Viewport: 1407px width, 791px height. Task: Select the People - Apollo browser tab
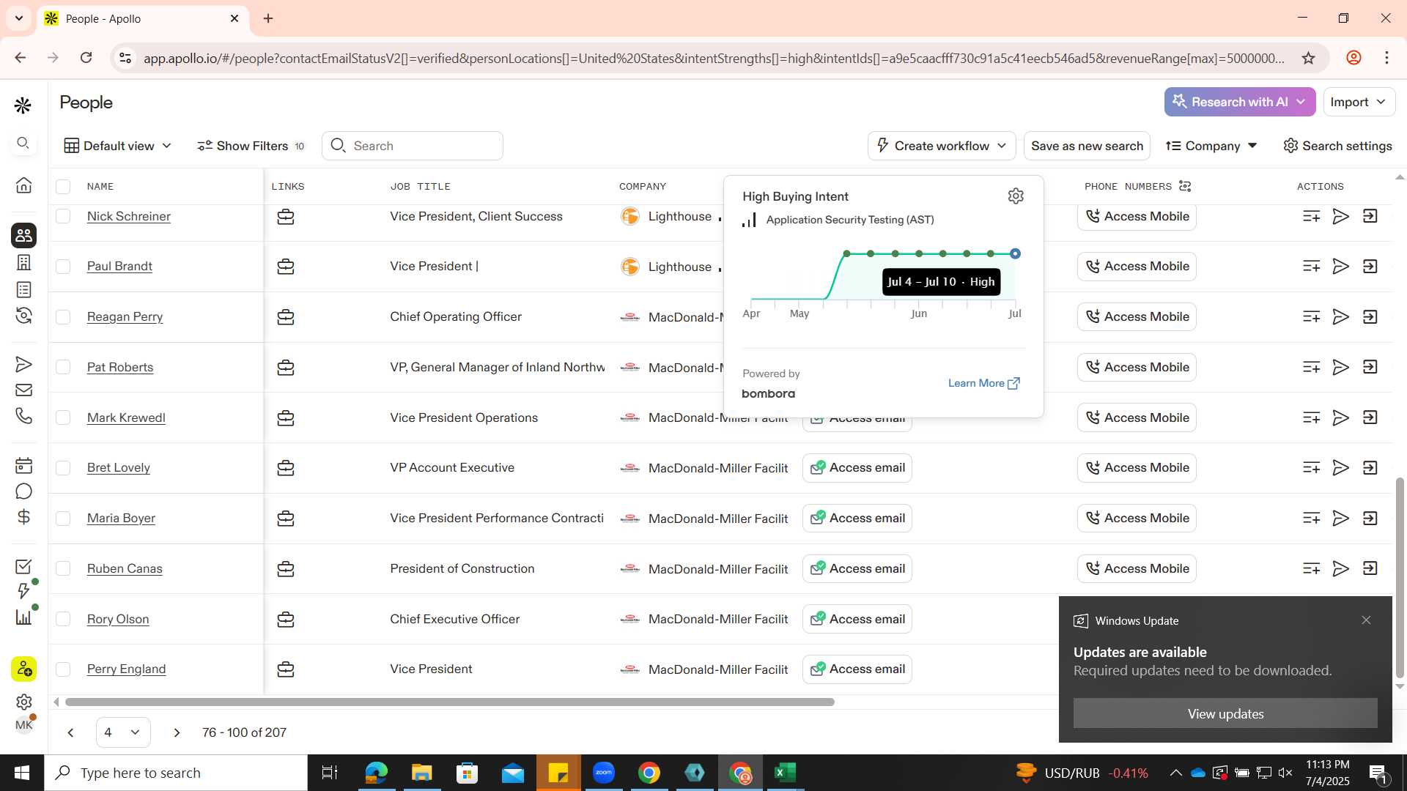click(143, 18)
